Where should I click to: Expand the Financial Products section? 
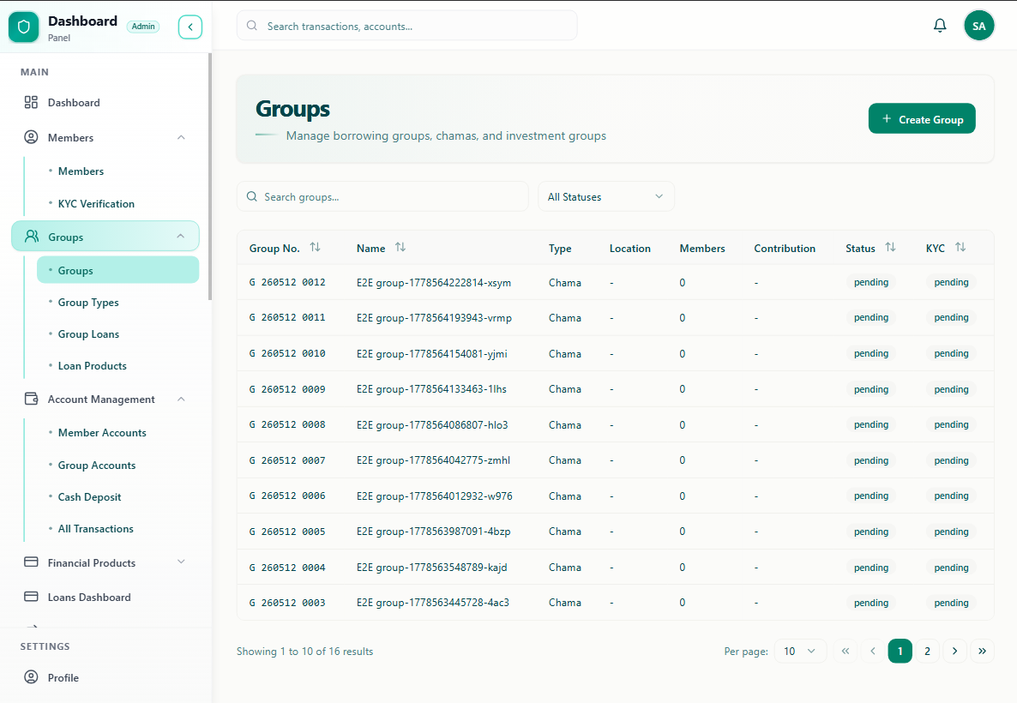click(x=181, y=562)
